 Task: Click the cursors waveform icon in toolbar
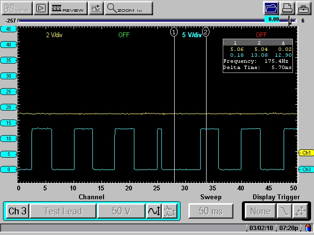pos(96,8)
